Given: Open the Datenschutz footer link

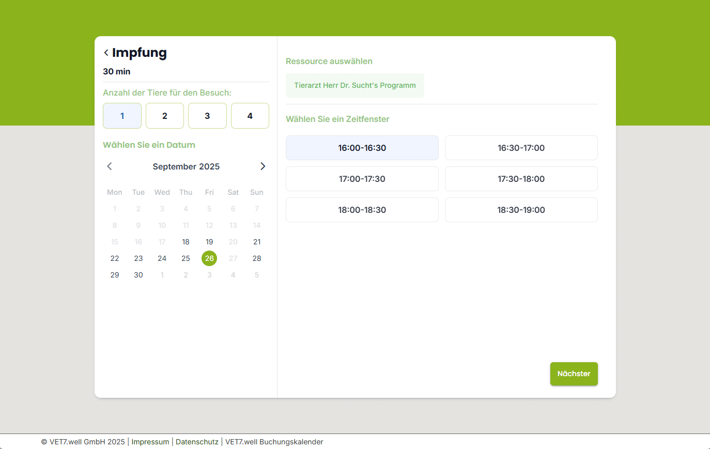Looking at the screenshot, I should click(197, 442).
